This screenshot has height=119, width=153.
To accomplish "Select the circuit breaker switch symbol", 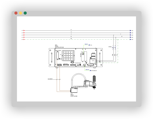I will tap(114, 48).
